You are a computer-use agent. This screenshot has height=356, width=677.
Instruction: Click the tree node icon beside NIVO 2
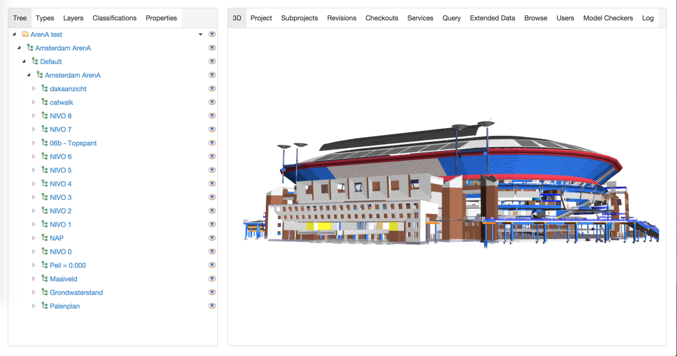click(x=45, y=210)
